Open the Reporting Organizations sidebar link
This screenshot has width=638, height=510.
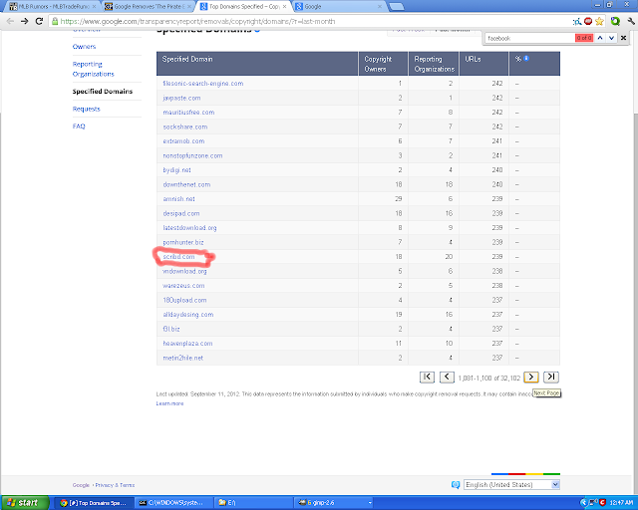tap(93, 69)
